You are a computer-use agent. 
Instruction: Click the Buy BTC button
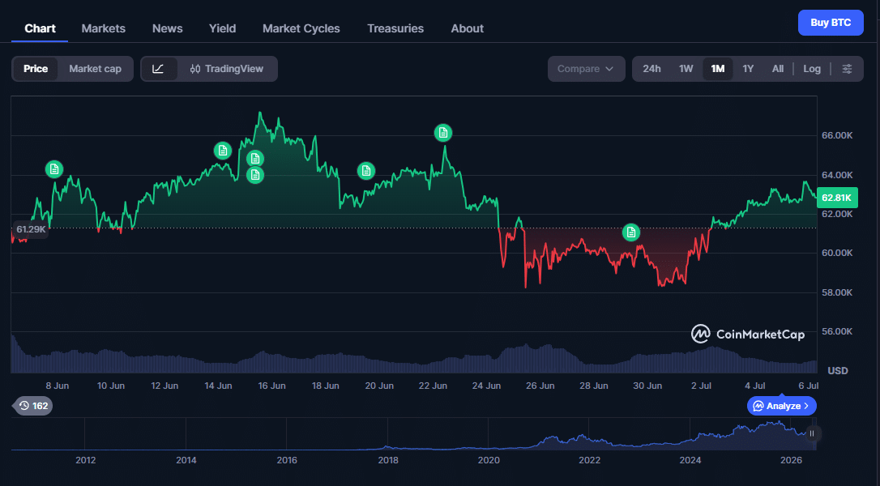831,23
